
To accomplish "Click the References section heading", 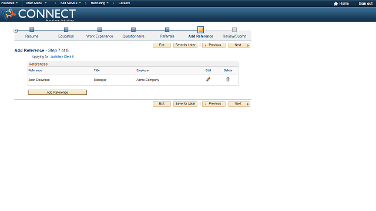I will tap(38, 64).
